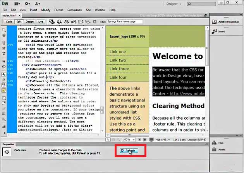Click Remove Comment icon
The width and height of the screenshot is (244, 173).
(x=4, y=103)
